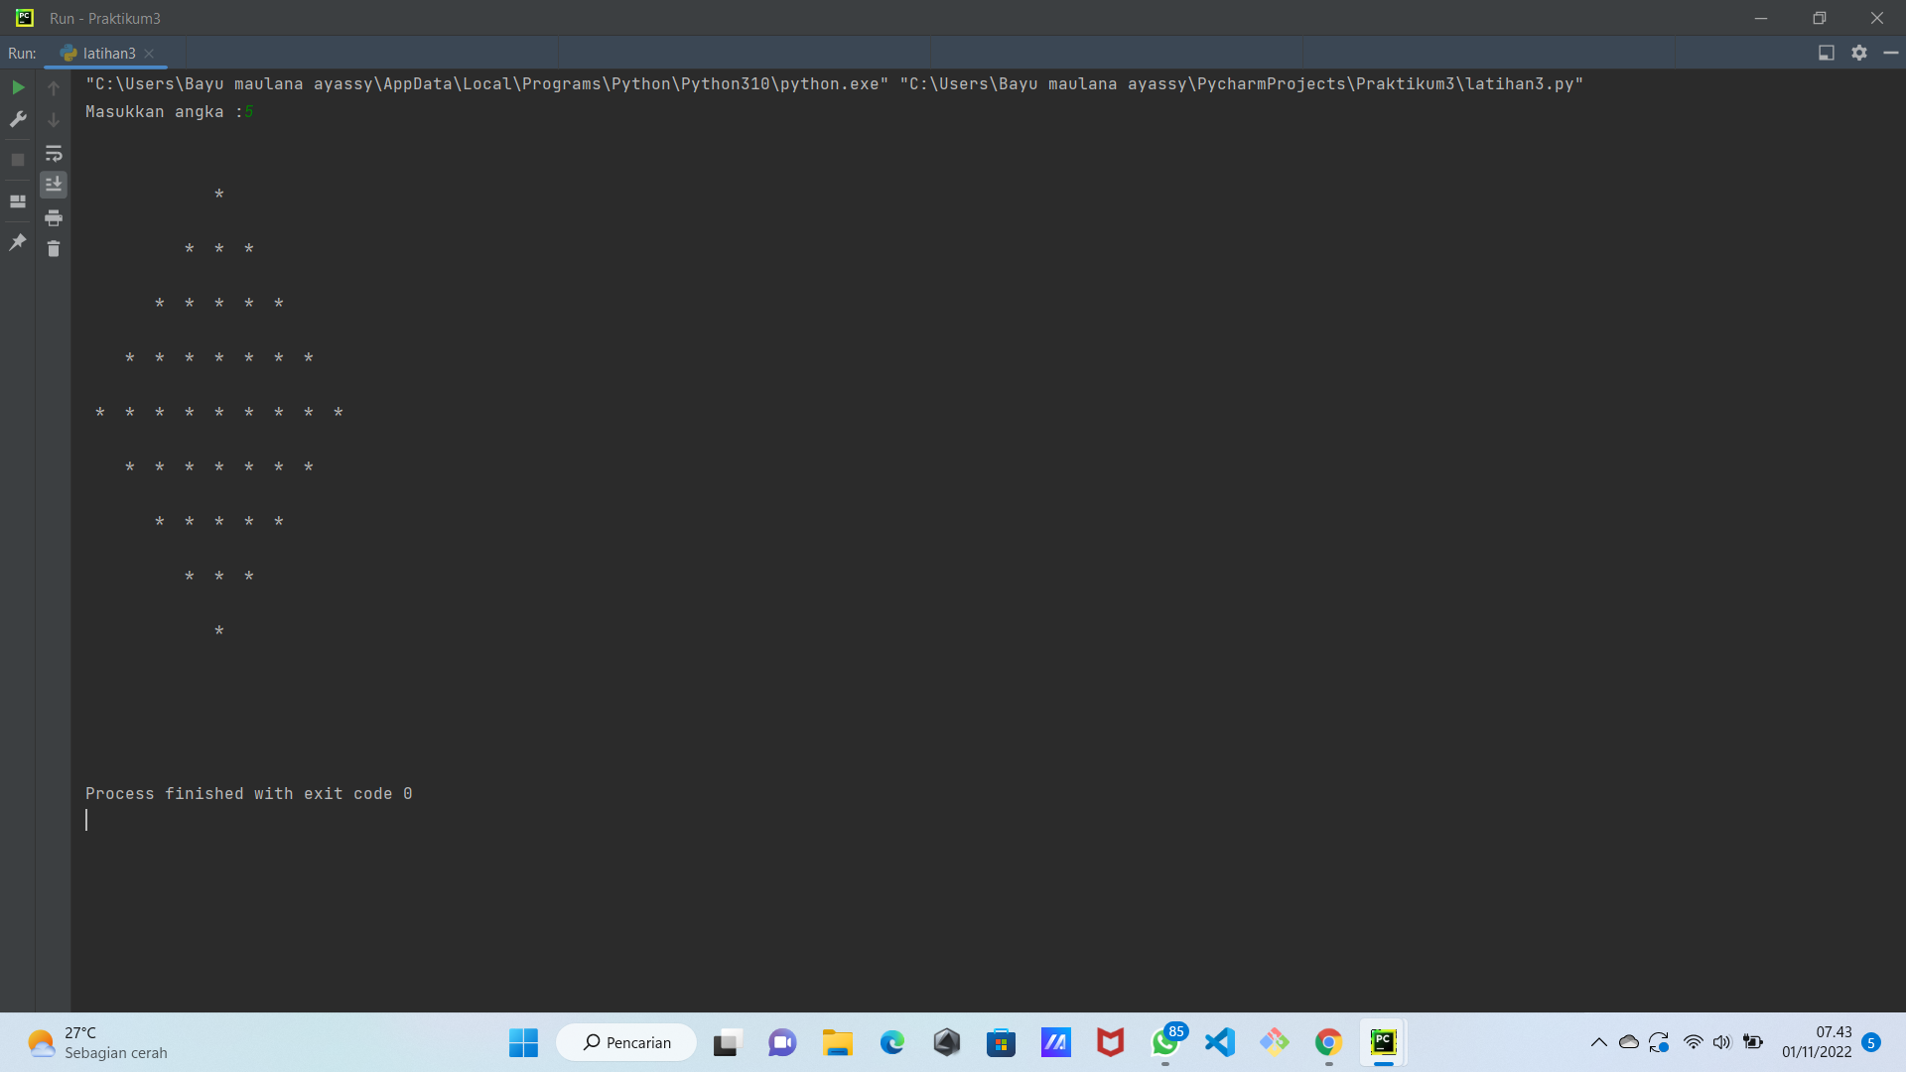Open the volume control in the system tray
The height and width of the screenshot is (1072, 1906).
click(x=1721, y=1042)
